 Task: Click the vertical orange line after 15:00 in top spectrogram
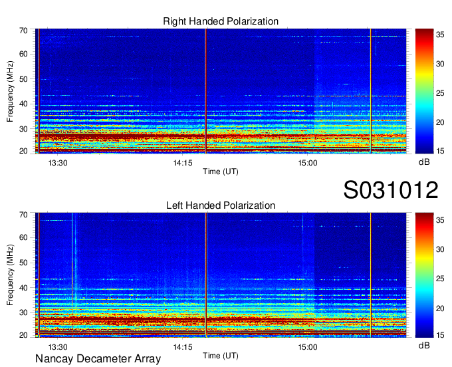tap(371, 91)
